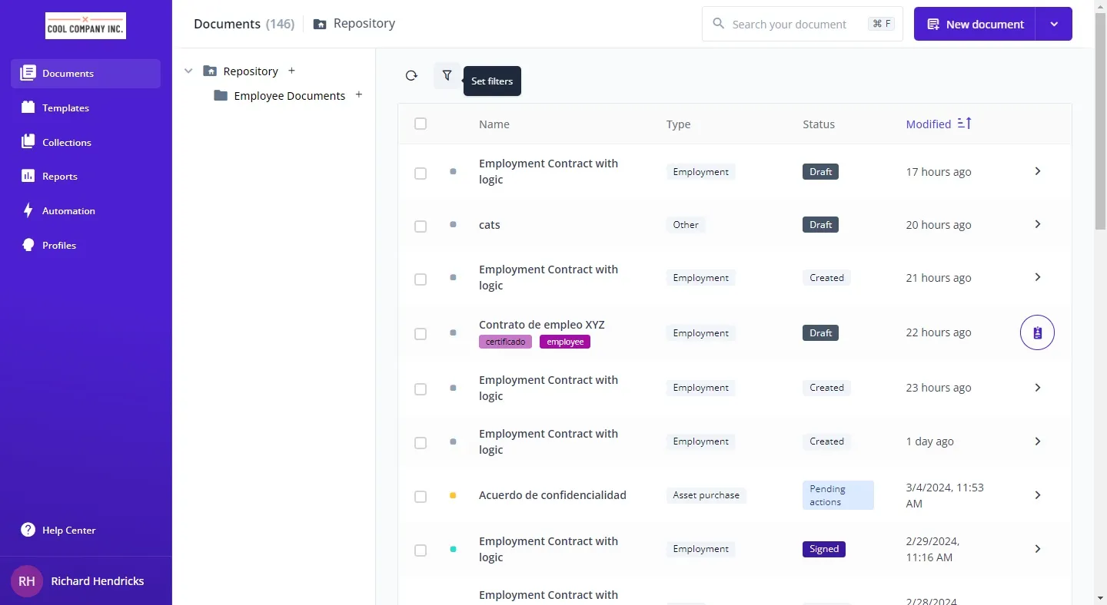Check the box for the cats document
This screenshot has height=605, width=1107.
[x=421, y=226]
